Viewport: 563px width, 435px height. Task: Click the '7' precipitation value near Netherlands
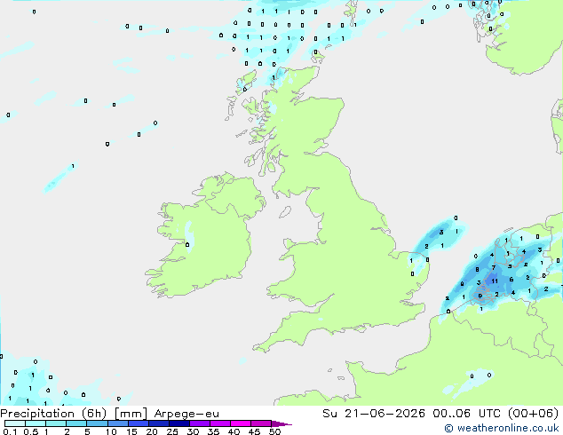click(494, 268)
